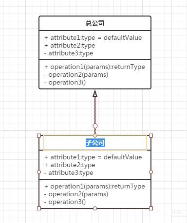Click the bottom-right resize handle of 子公司
This screenshot has height=223, width=187.
pos(151,208)
